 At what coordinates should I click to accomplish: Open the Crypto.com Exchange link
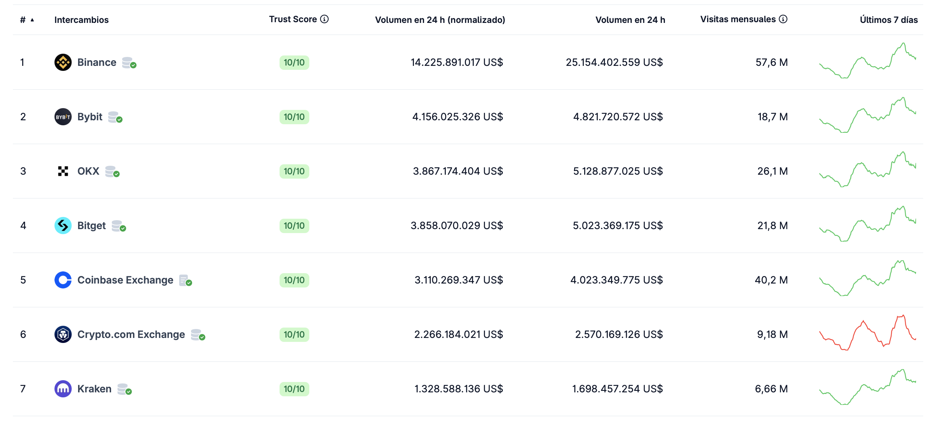(131, 334)
